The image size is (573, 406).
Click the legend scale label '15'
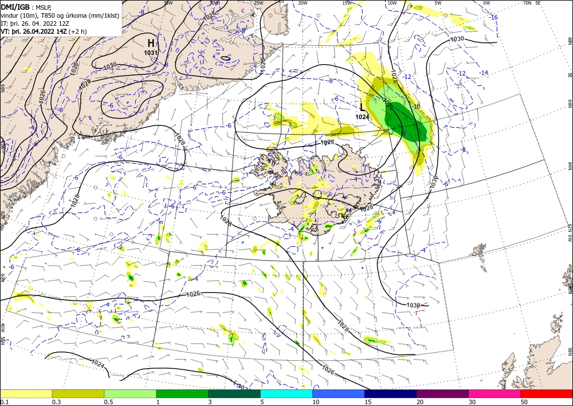368,402
